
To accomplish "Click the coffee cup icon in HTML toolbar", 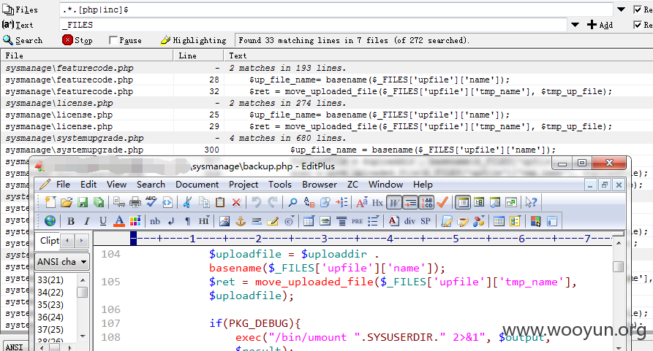I will [x=463, y=221].
